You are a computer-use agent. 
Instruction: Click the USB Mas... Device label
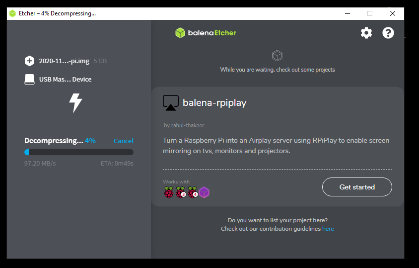point(65,79)
